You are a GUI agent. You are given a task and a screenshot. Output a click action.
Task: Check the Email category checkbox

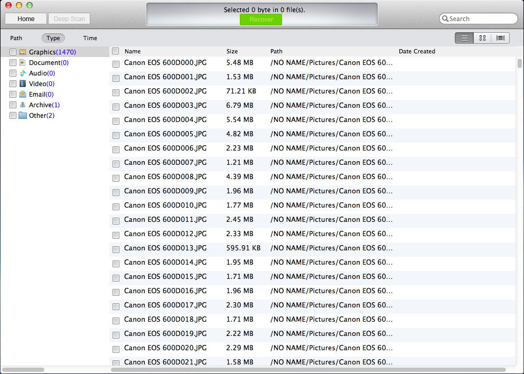(13, 94)
